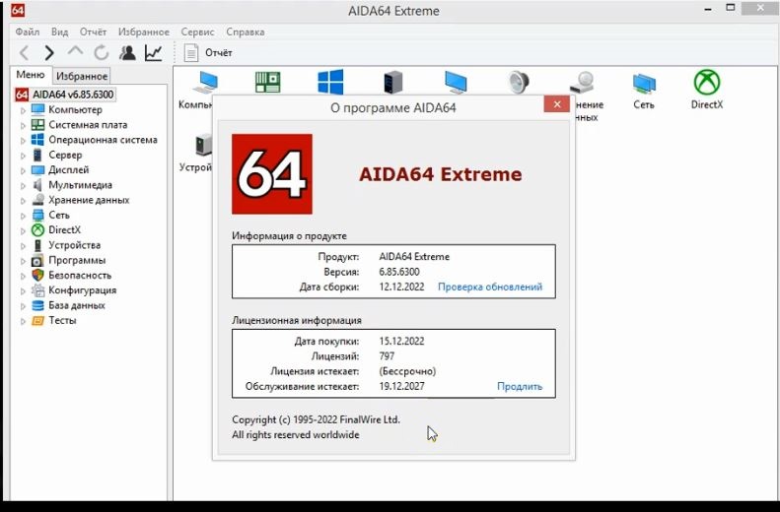Open the Сервис menu
This screenshot has width=780, height=512.
(x=197, y=32)
